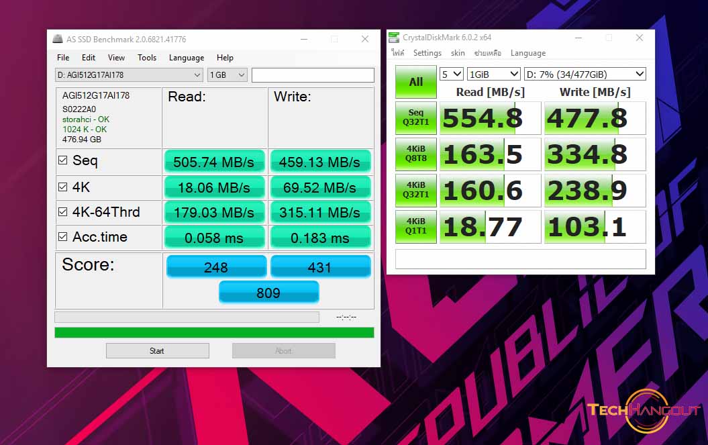The width and height of the screenshot is (708, 445).
Task: Open the skin menu in CrystalDiskMark
Action: tap(458, 53)
